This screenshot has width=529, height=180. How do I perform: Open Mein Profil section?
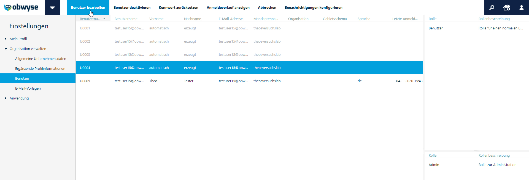coord(18,39)
